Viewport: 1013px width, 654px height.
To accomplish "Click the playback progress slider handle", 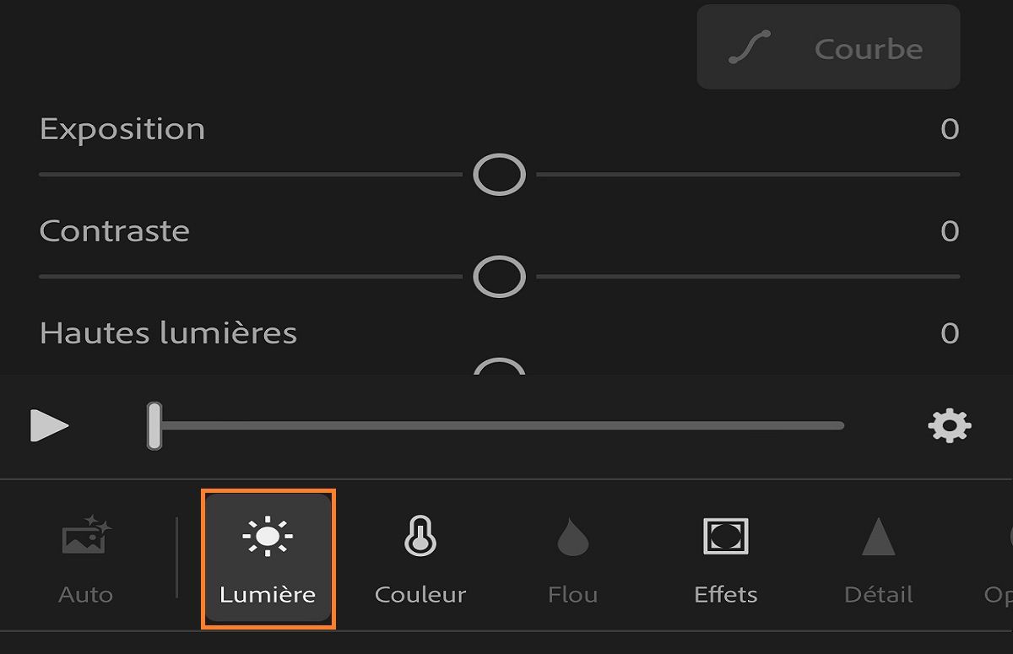I will [x=154, y=425].
